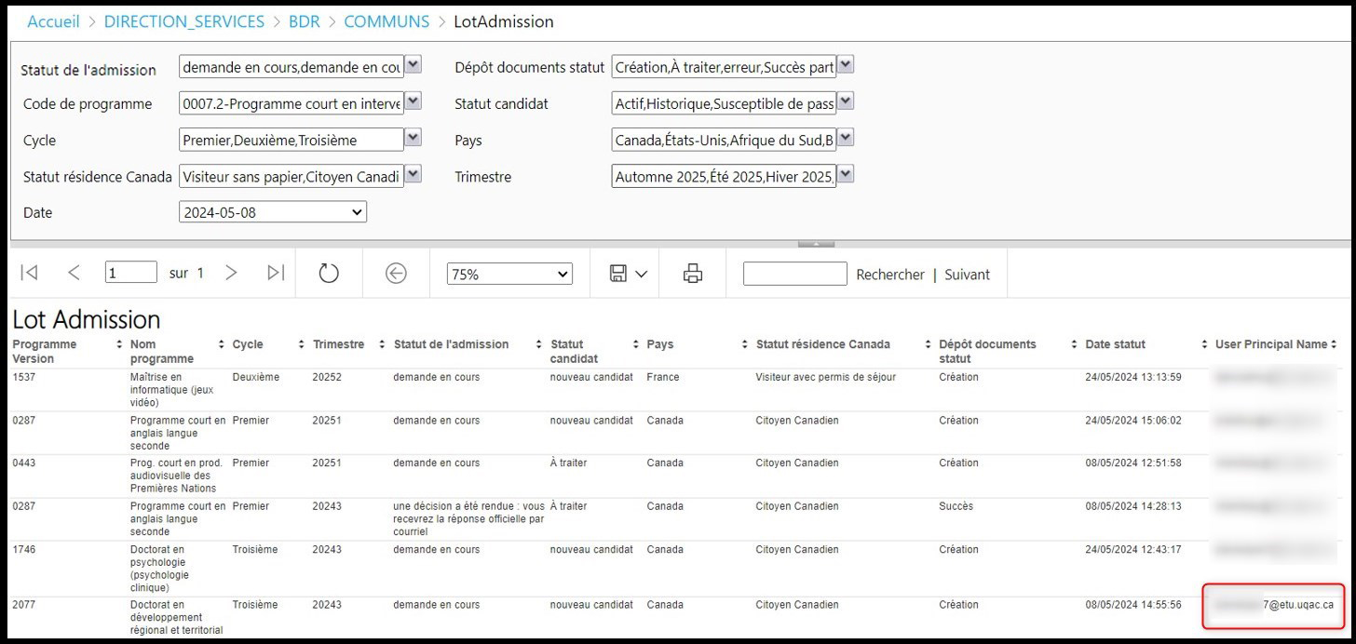Navigate back to parent report
This screenshot has height=644, width=1356.
pos(396,274)
